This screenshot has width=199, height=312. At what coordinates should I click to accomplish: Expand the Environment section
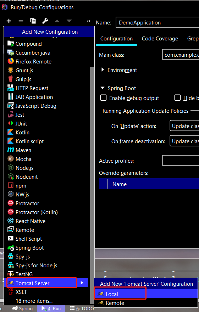(x=103, y=69)
